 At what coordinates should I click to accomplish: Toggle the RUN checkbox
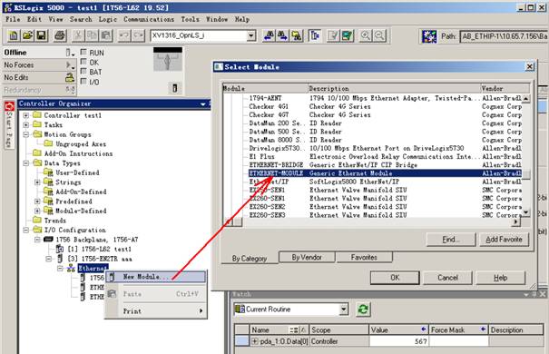point(83,52)
